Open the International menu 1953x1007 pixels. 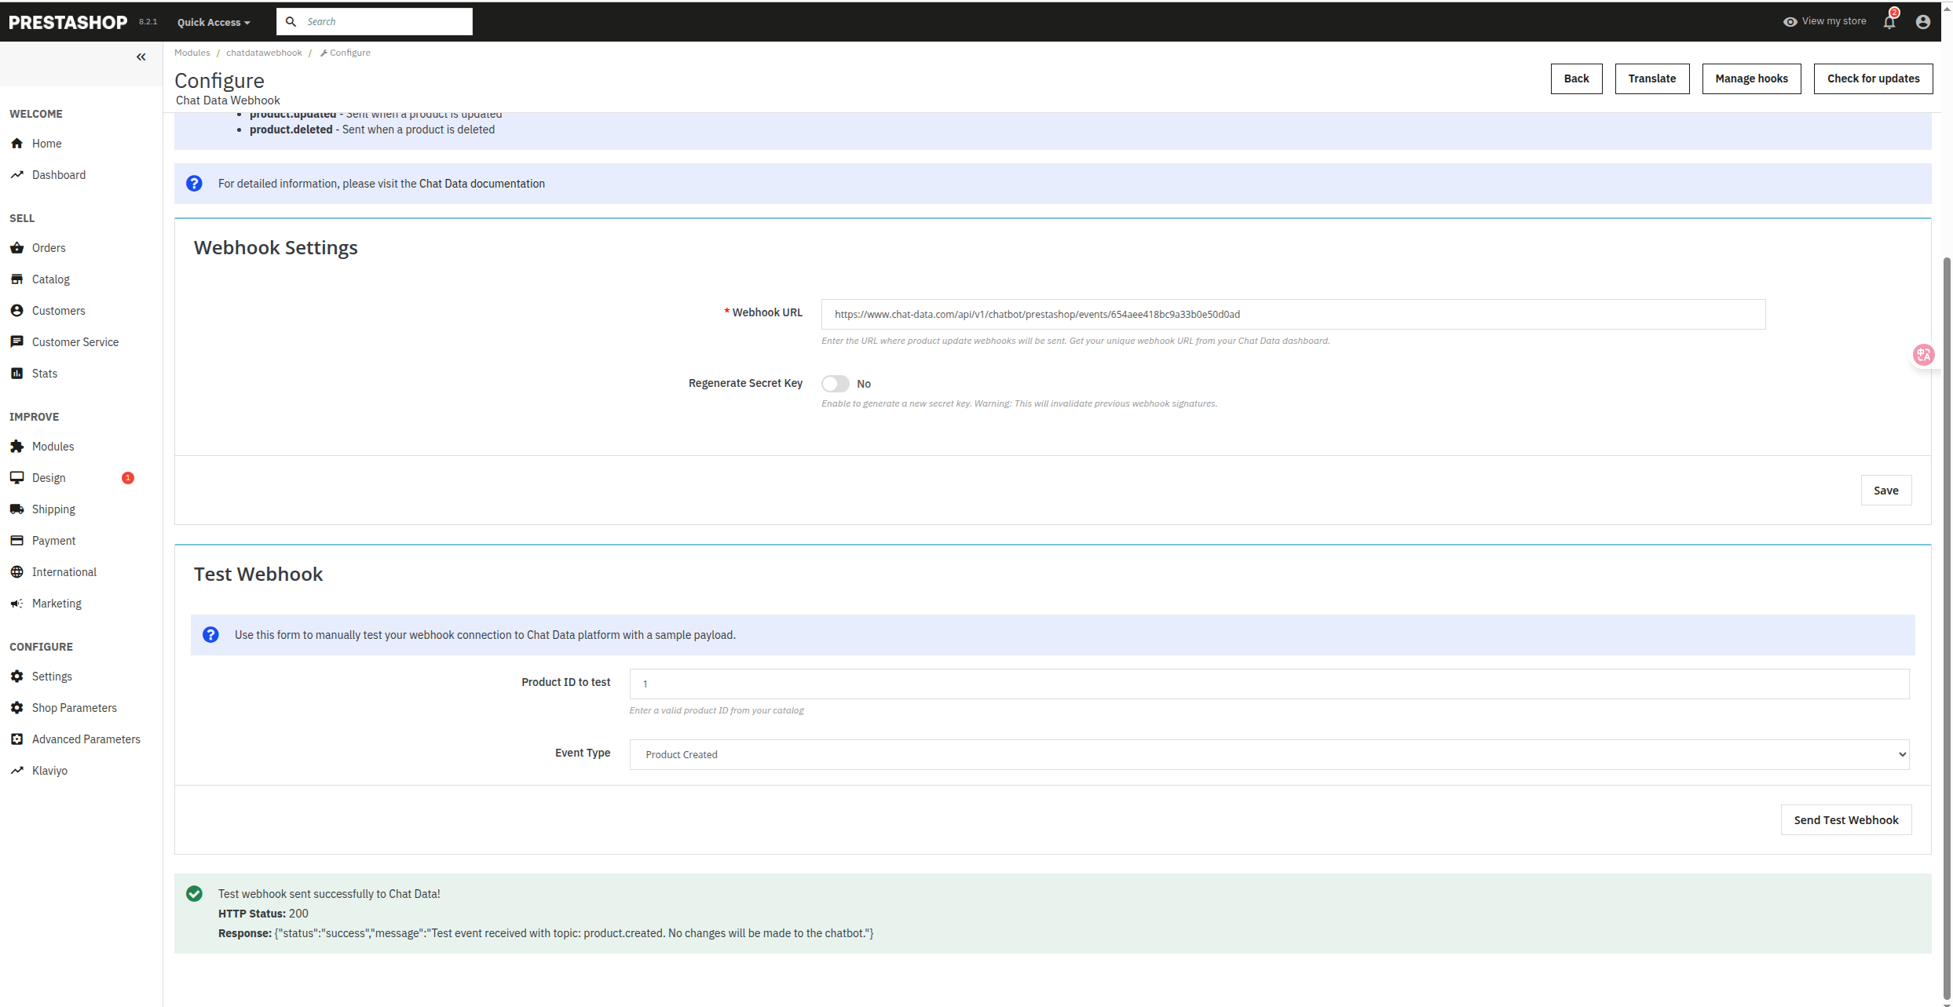[x=64, y=572]
